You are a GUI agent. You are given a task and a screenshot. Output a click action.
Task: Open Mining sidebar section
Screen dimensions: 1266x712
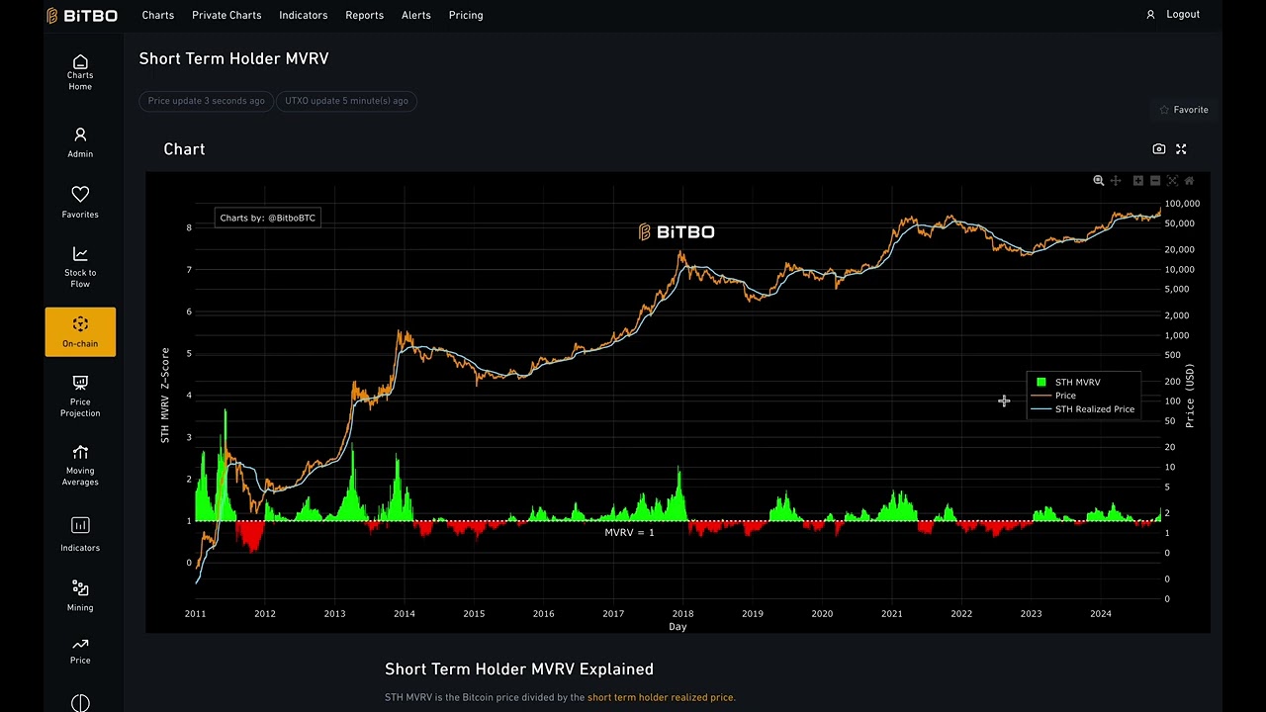coord(80,595)
